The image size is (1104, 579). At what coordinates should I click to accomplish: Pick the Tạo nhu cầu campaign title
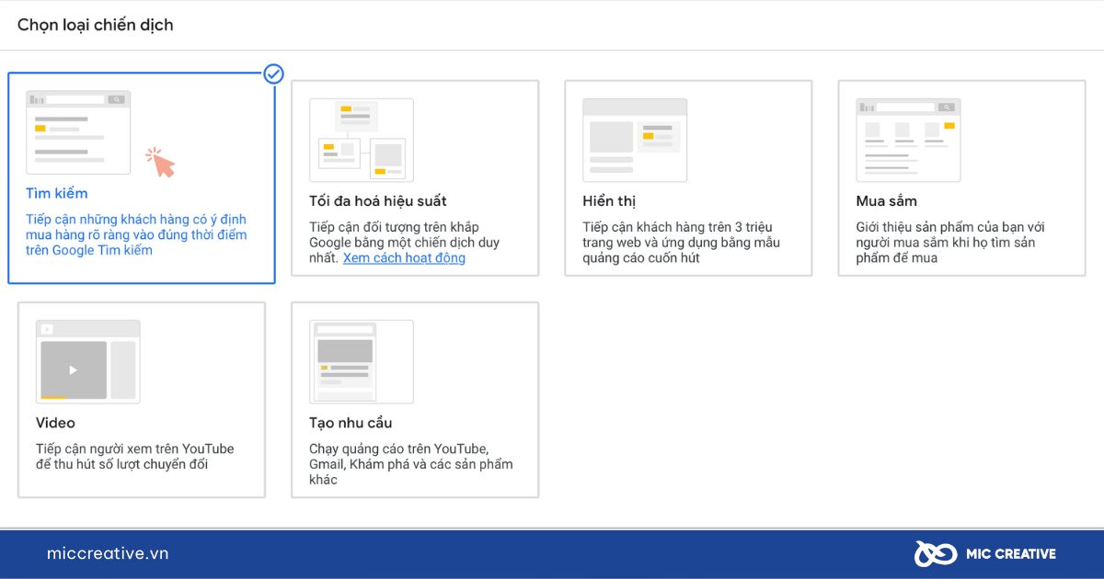click(x=351, y=423)
